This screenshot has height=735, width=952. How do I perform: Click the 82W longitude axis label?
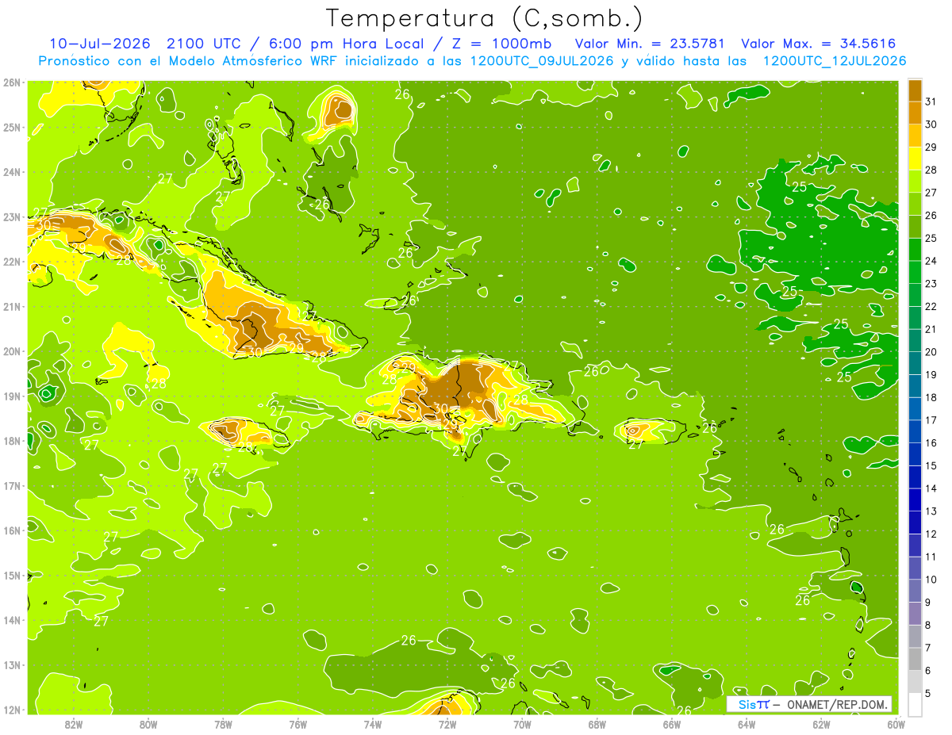(74, 724)
